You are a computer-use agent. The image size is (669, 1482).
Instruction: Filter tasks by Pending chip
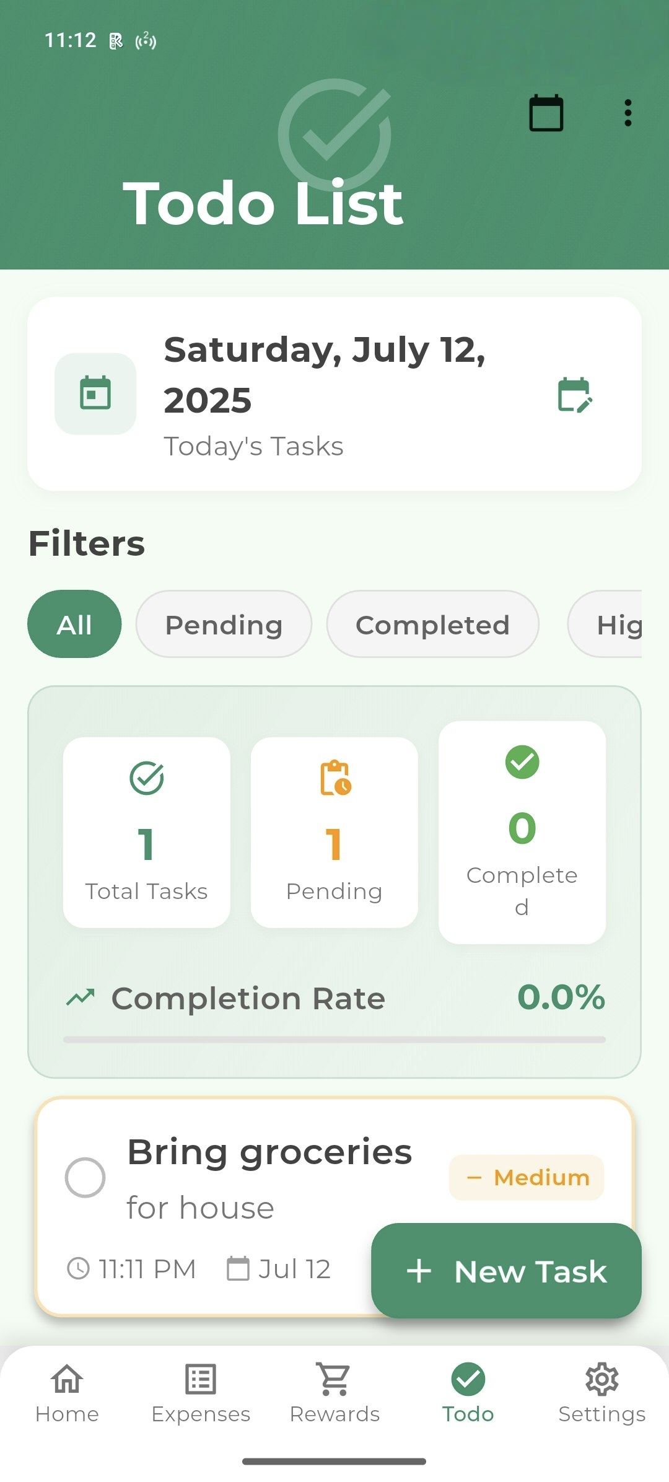click(224, 624)
